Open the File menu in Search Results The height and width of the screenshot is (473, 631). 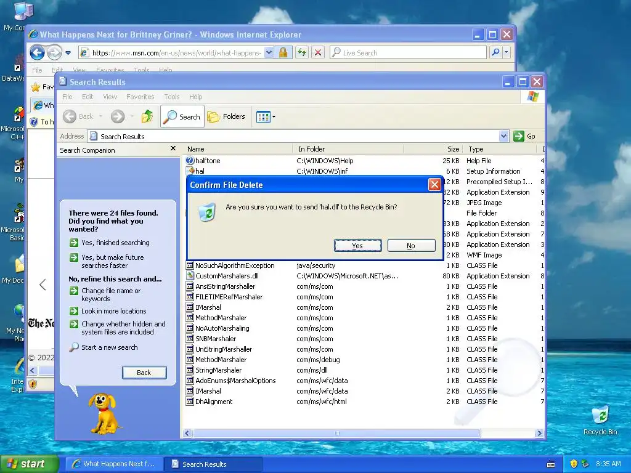coord(67,97)
